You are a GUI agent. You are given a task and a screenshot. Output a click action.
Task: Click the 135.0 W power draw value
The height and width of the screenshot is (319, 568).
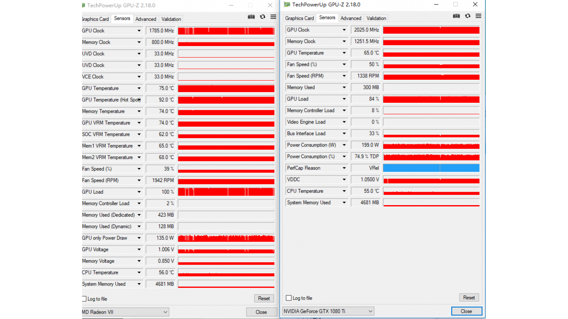click(x=160, y=238)
